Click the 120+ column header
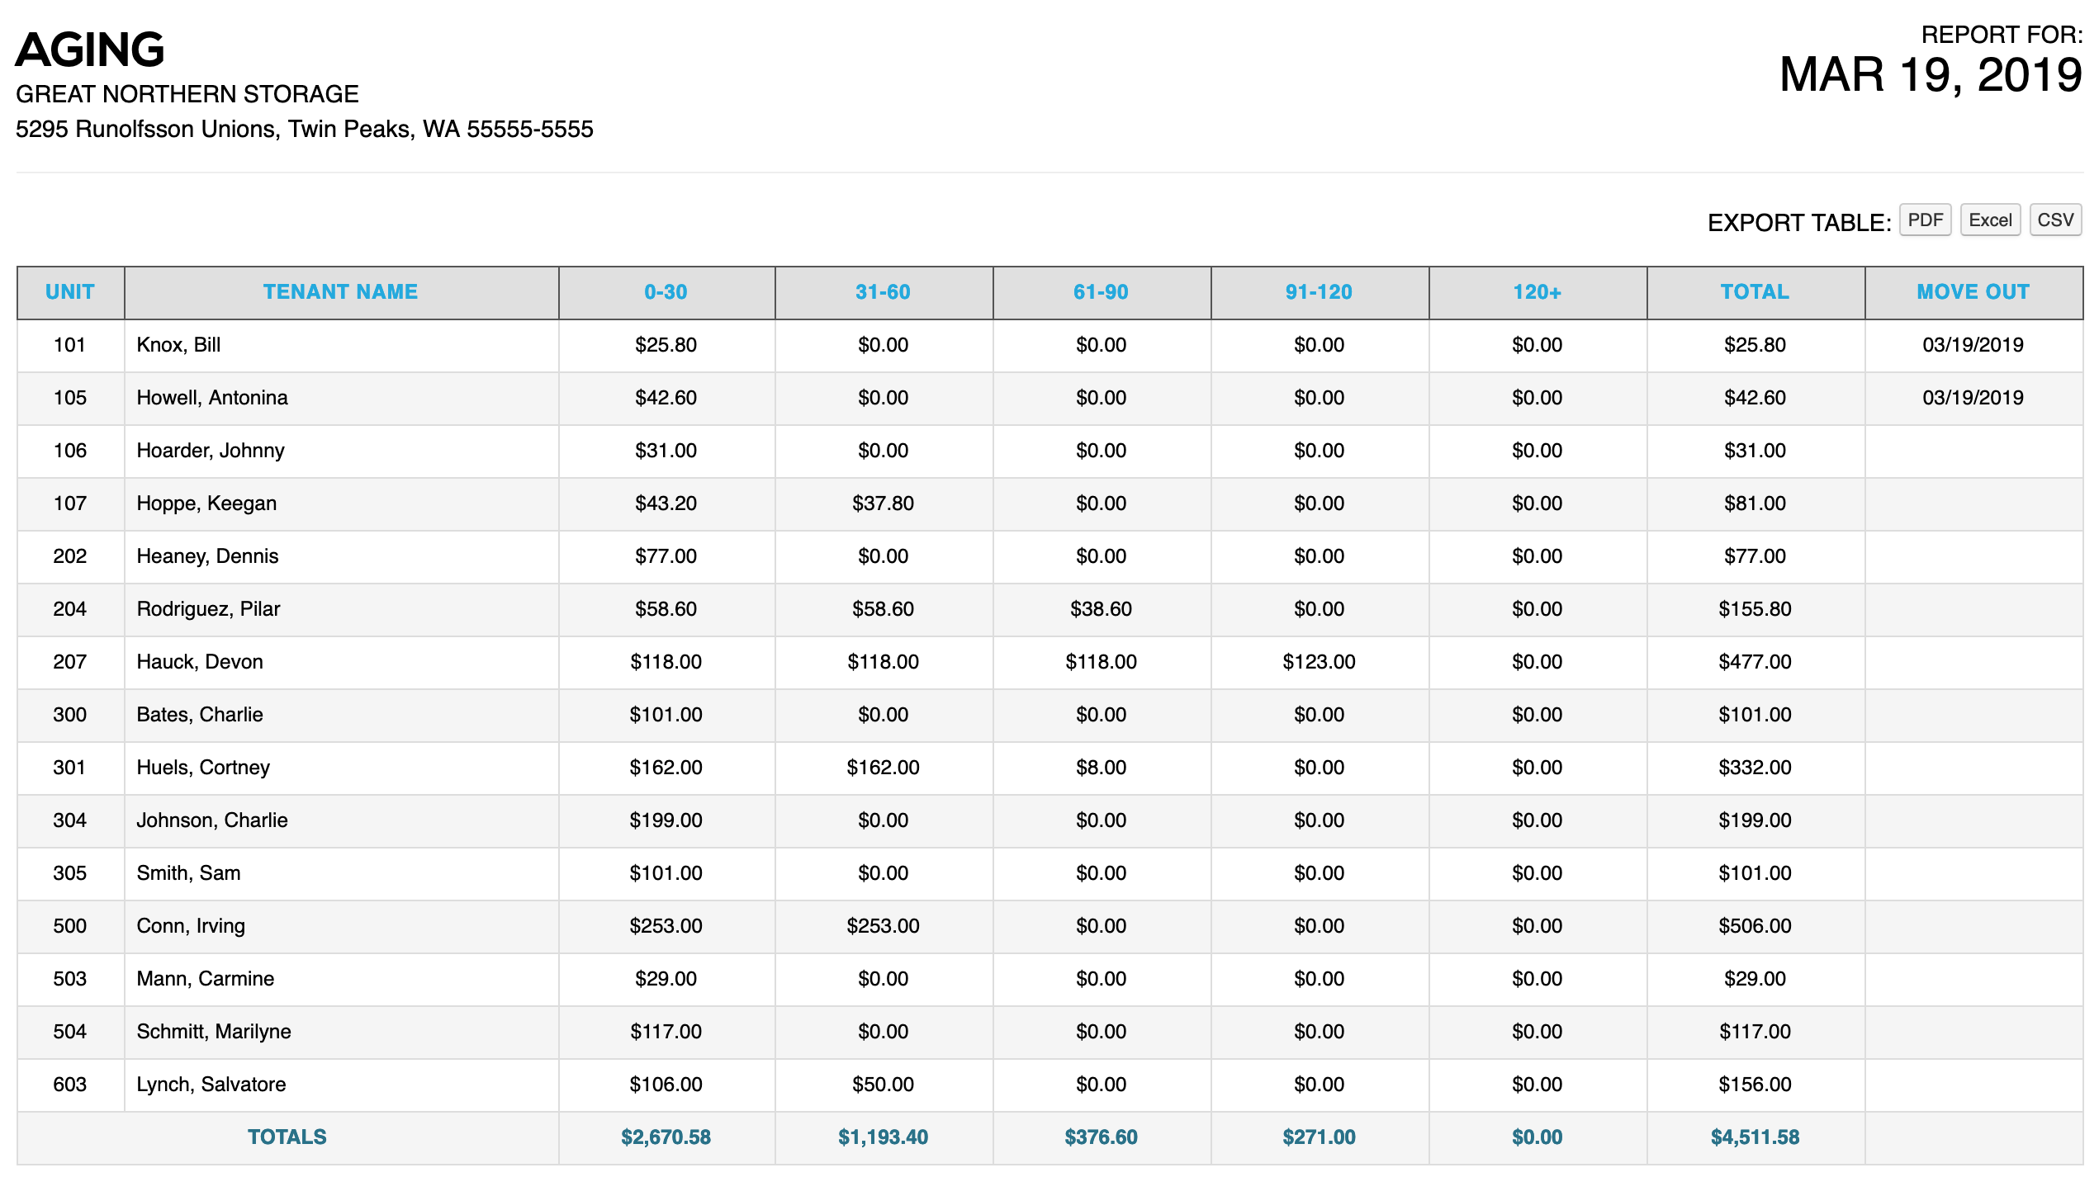The height and width of the screenshot is (1177, 2099). pos(1537,292)
